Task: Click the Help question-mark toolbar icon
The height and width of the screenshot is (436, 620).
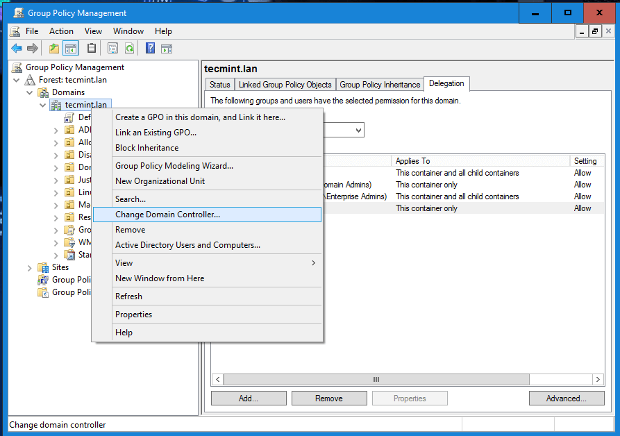Action: 150,48
